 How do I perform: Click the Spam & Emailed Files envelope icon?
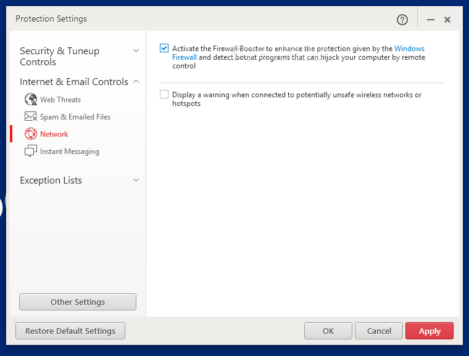coord(30,116)
